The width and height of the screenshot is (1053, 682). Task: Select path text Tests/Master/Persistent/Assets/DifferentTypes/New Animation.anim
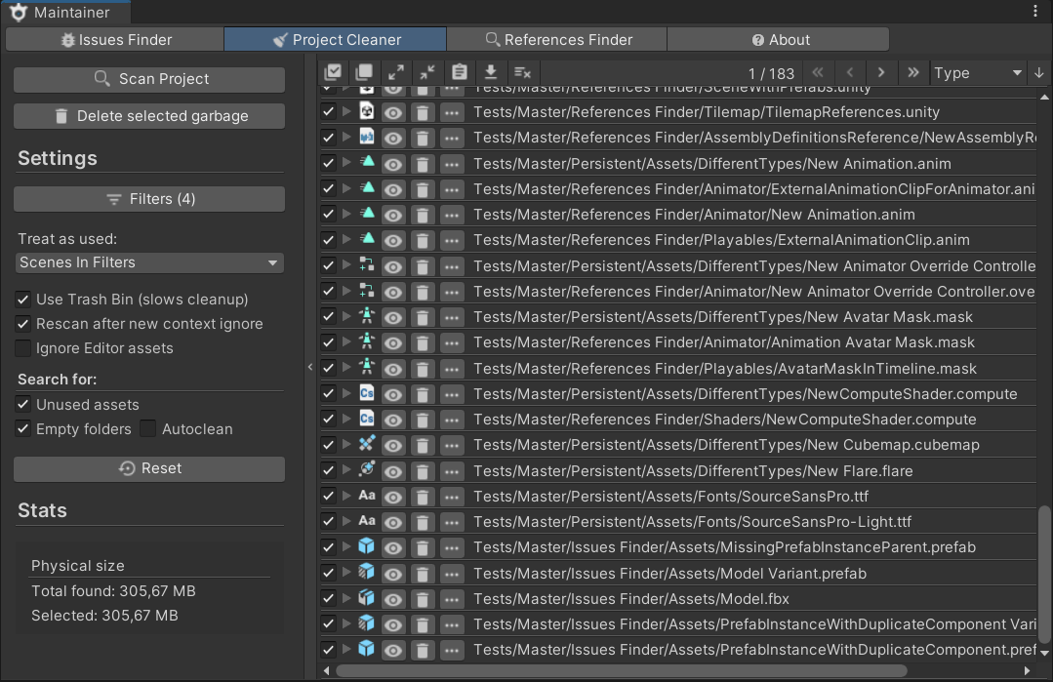click(x=711, y=164)
